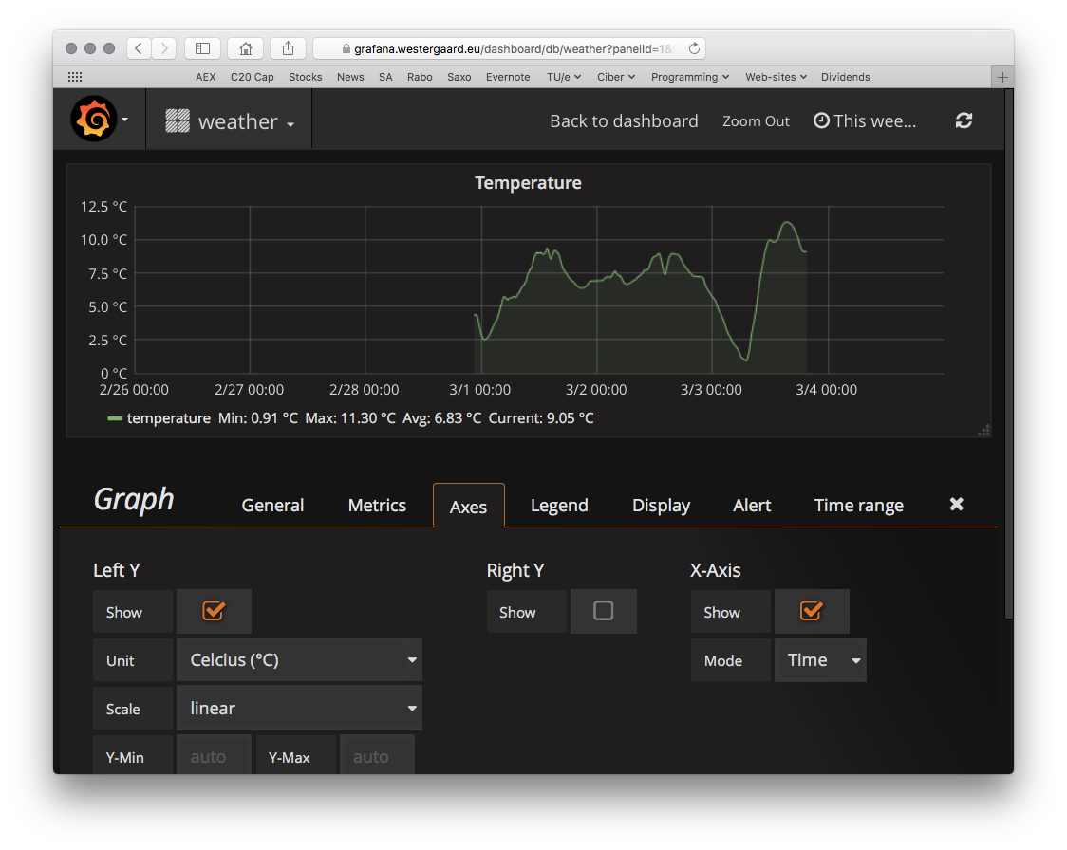Open the X-Axis Mode Time dropdown
This screenshot has height=850, width=1067.
point(821,659)
